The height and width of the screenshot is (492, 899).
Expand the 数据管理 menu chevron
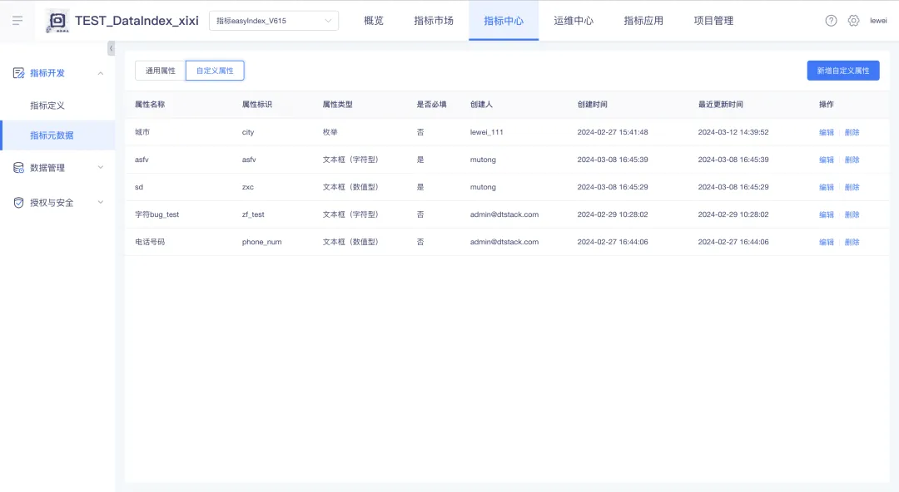coord(101,168)
